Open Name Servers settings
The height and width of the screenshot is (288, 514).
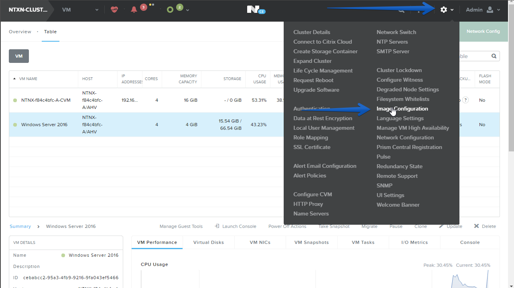[311, 213]
